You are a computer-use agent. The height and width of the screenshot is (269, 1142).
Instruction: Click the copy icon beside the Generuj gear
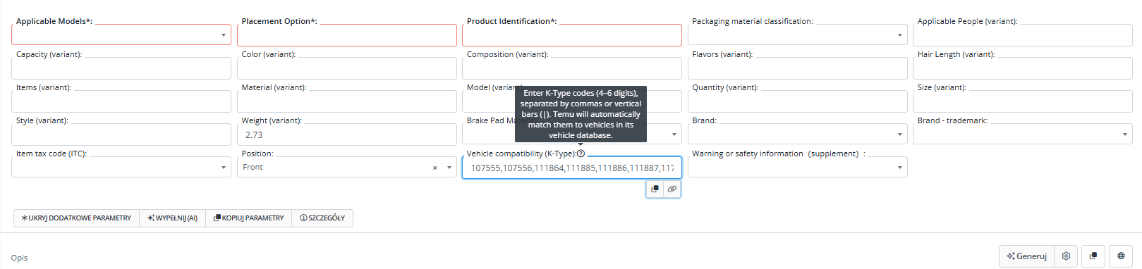pos(1093,256)
